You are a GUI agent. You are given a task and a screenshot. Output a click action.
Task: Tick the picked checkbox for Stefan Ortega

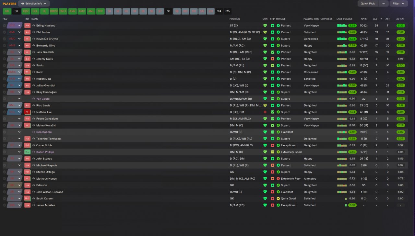coord(5,172)
